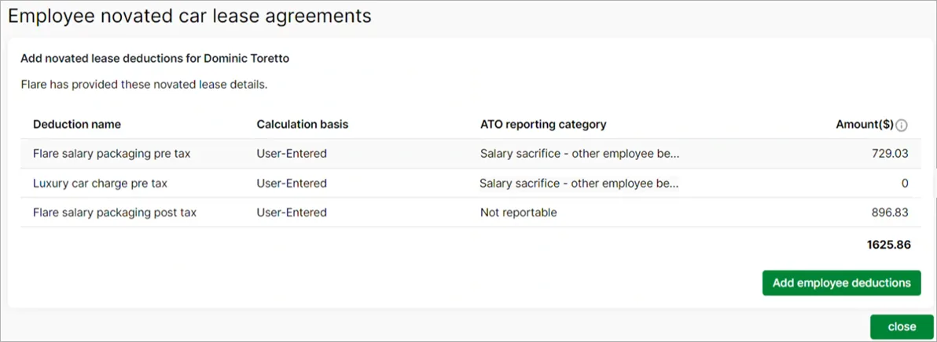Screen dimensions: 937x342
Task: Select the Luxury car charge pre tax row
Action: (x=469, y=184)
